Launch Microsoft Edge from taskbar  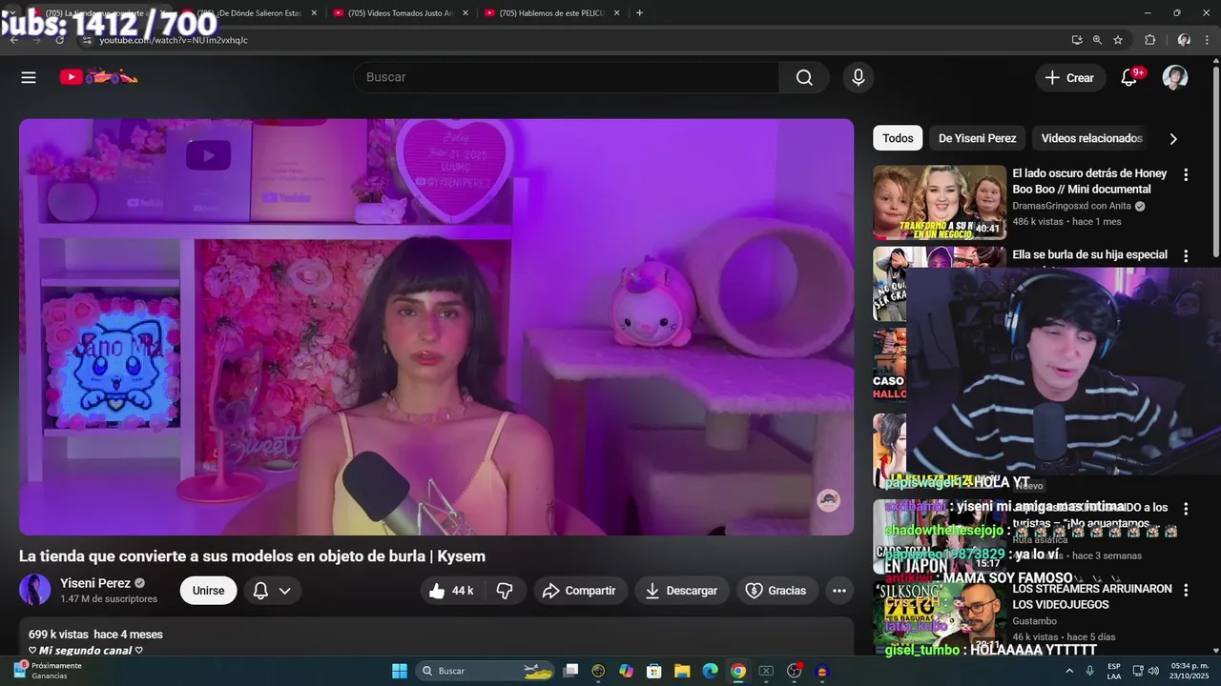tap(710, 671)
